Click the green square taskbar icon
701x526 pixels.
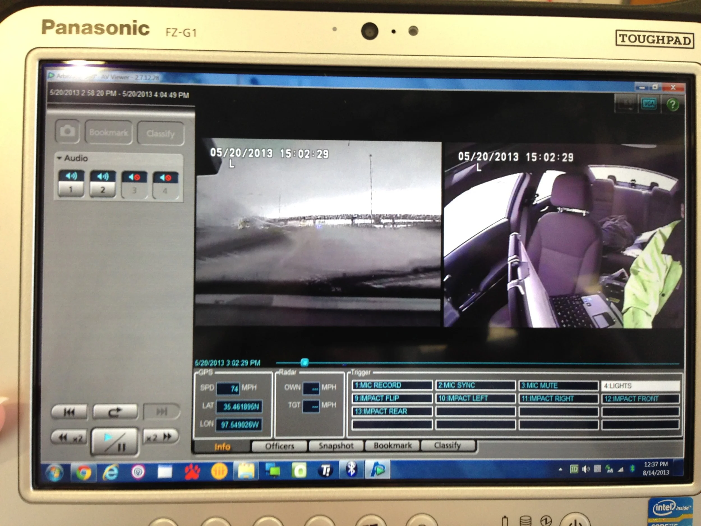click(299, 470)
